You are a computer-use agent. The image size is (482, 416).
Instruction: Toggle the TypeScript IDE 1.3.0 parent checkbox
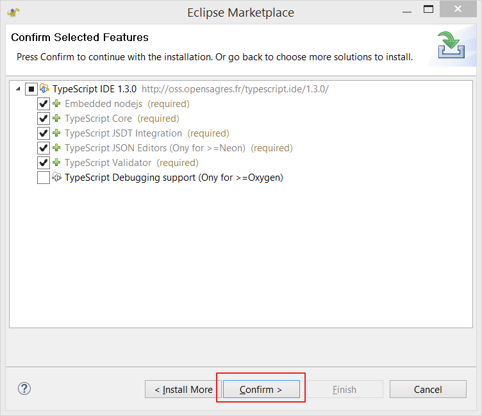pyautogui.click(x=31, y=89)
